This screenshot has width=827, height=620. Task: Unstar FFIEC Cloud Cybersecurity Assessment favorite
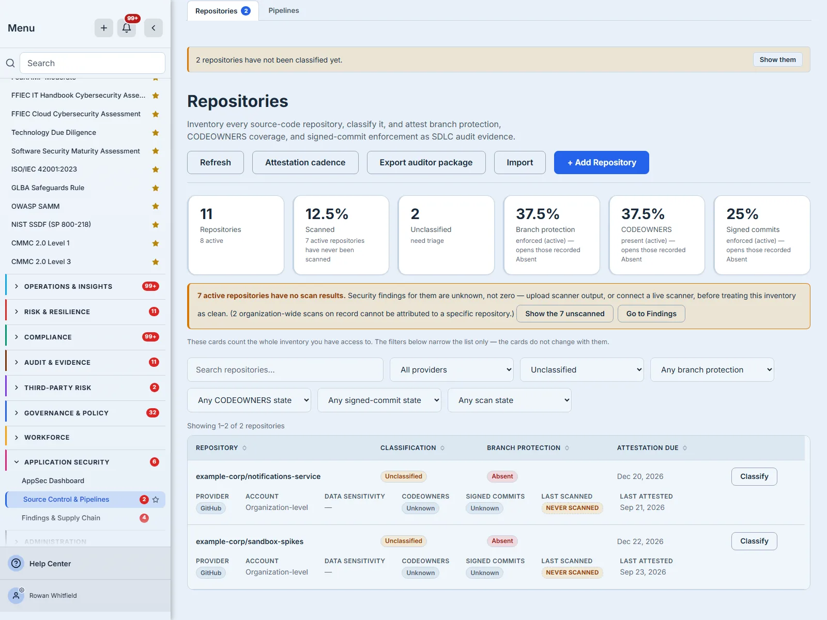tap(156, 114)
